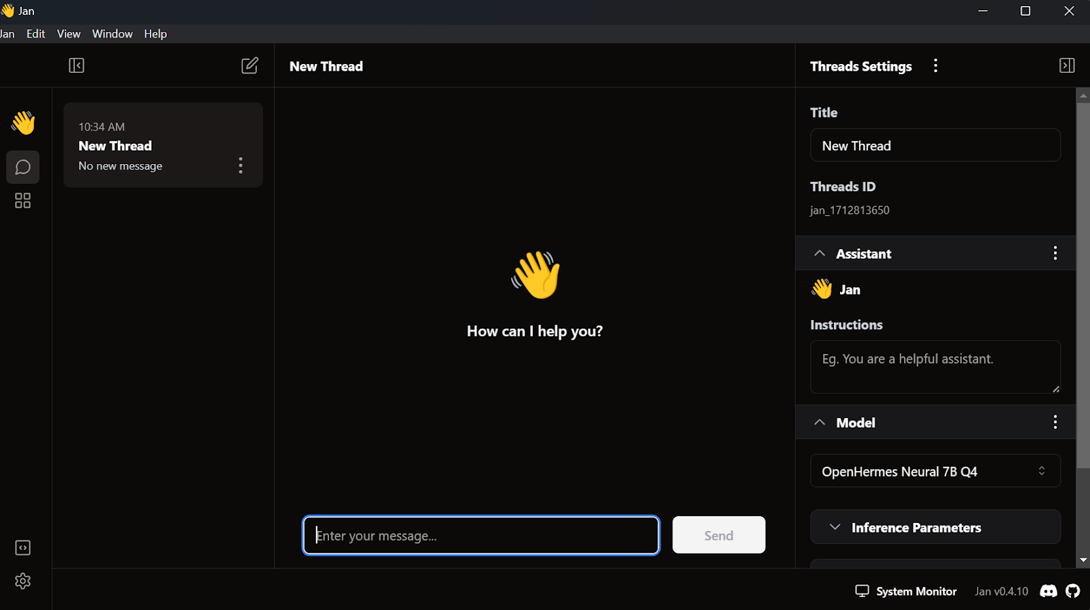Open the Jan menu in the menu bar
This screenshot has width=1090, height=610.
tap(7, 34)
